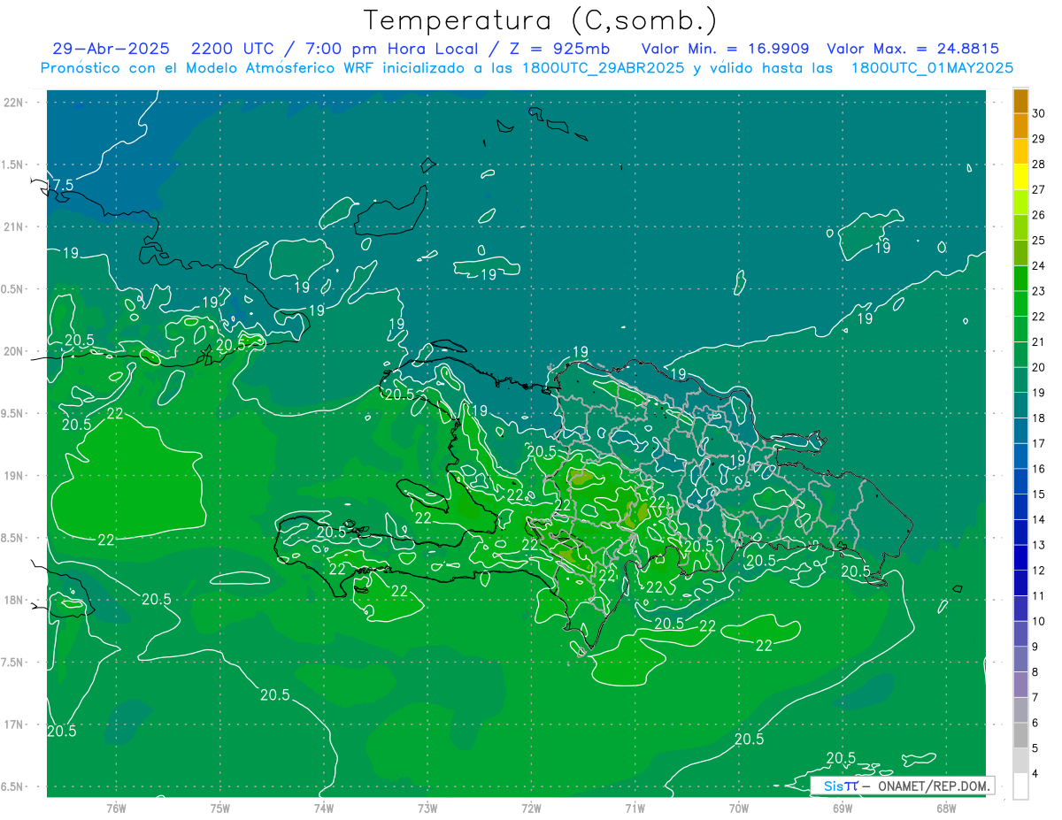This screenshot has width=1062, height=820.
Task: Click the colorbar legend value "4"
Action: (1035, 774)
